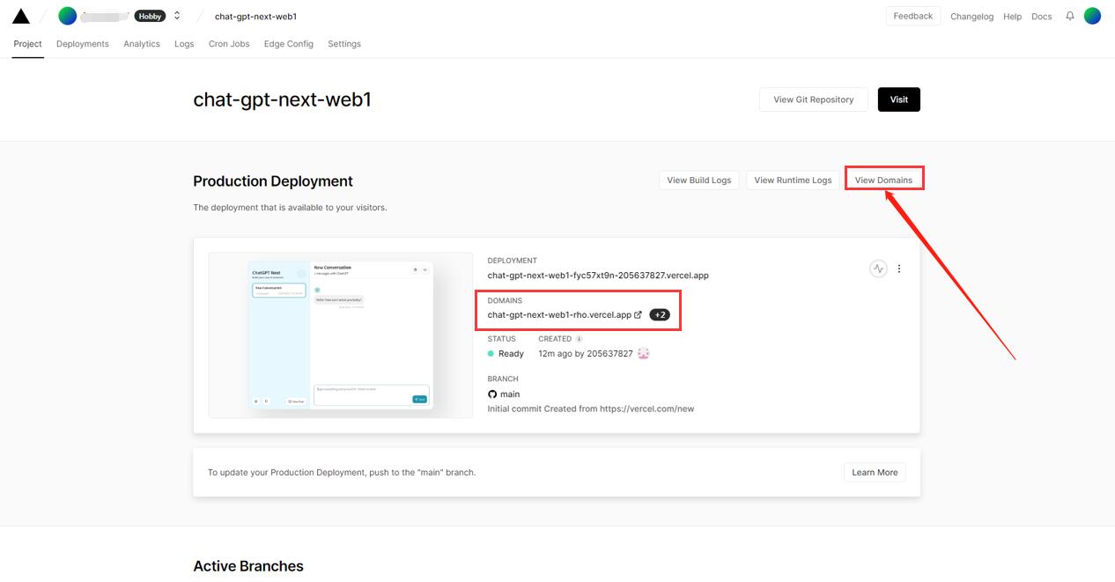Open the user profile avatar menu
The height and width of the screenshot is (582, 1115).
[x=1092, y=16]
